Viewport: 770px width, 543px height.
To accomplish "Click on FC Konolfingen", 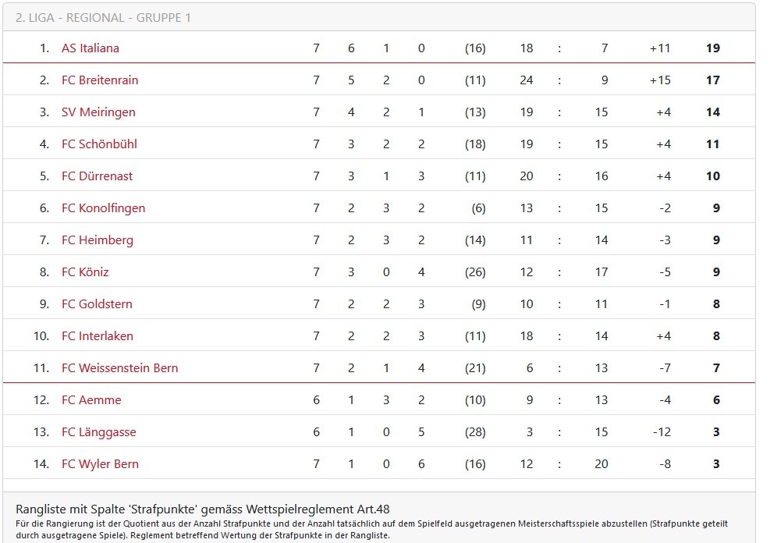I will [x=103, y=208].
